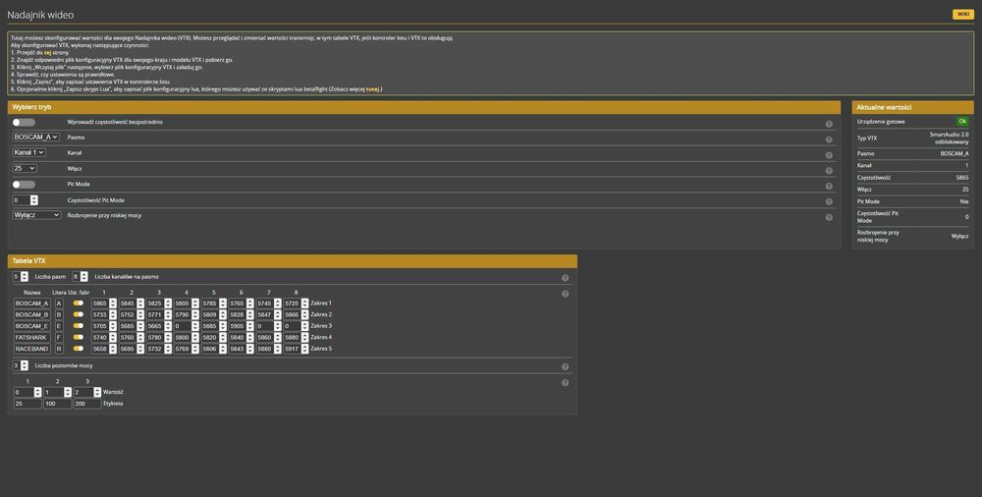The width and height of the screenshot is (982, 497).
Task: Show help icon for Częstotliwość Pit Mode row
Action: coord(829,201)
